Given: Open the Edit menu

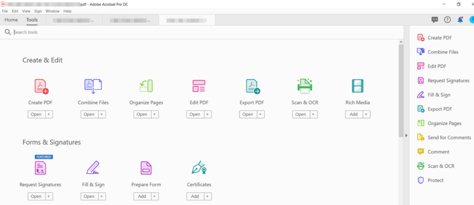Looking at the screenshot, I should pyautogui.click(x=15, y=11).
